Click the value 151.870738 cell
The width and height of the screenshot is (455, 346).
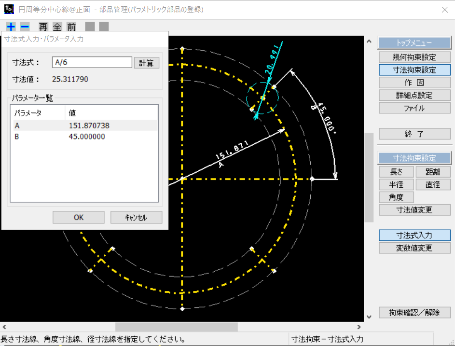click(89, 125)
